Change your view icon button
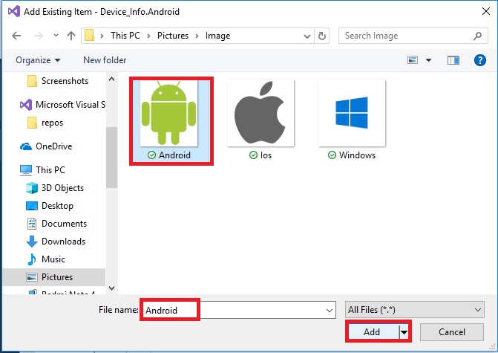Image resolution: width=498 pixels, height=353 pixels. (x=412, y=60)
